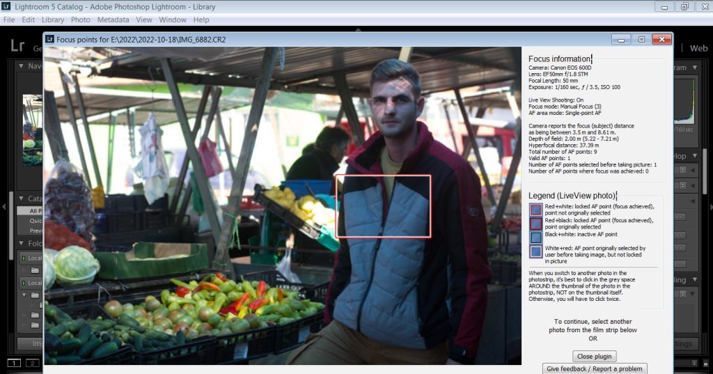Click the White+red AF point legend icon

click(535, 251)
